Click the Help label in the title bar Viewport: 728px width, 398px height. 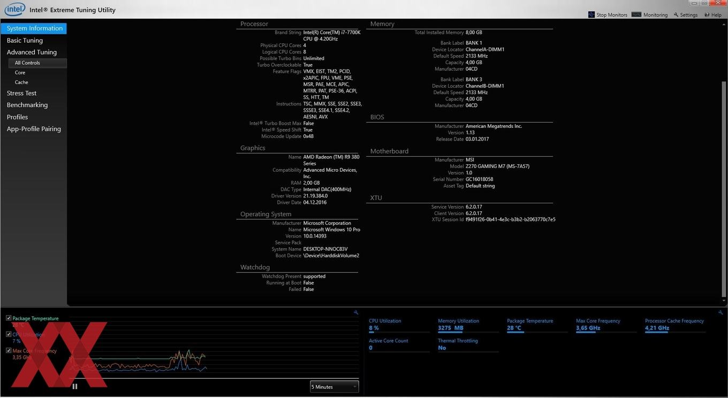[716, 15]
